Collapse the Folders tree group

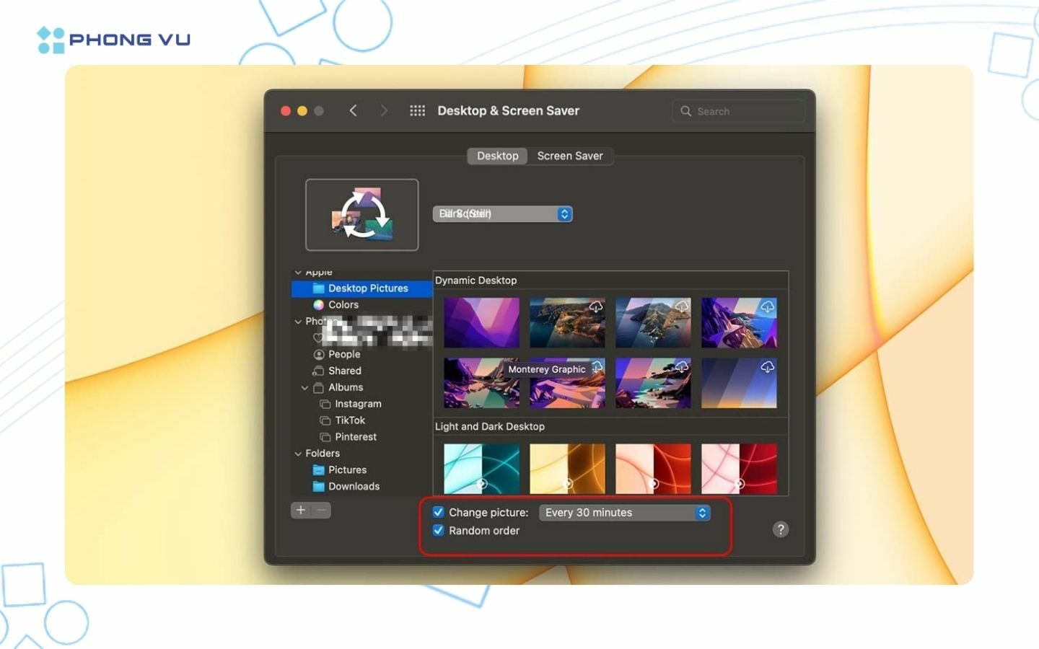click(x=298, y=454)
